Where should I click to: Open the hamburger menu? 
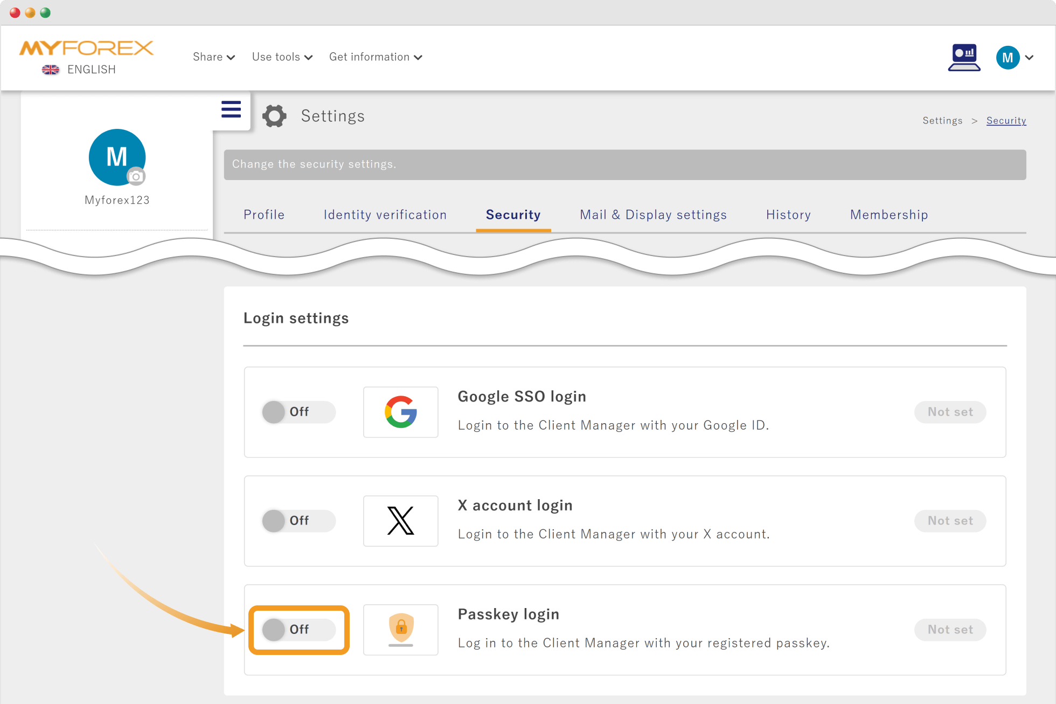[231, 109]
